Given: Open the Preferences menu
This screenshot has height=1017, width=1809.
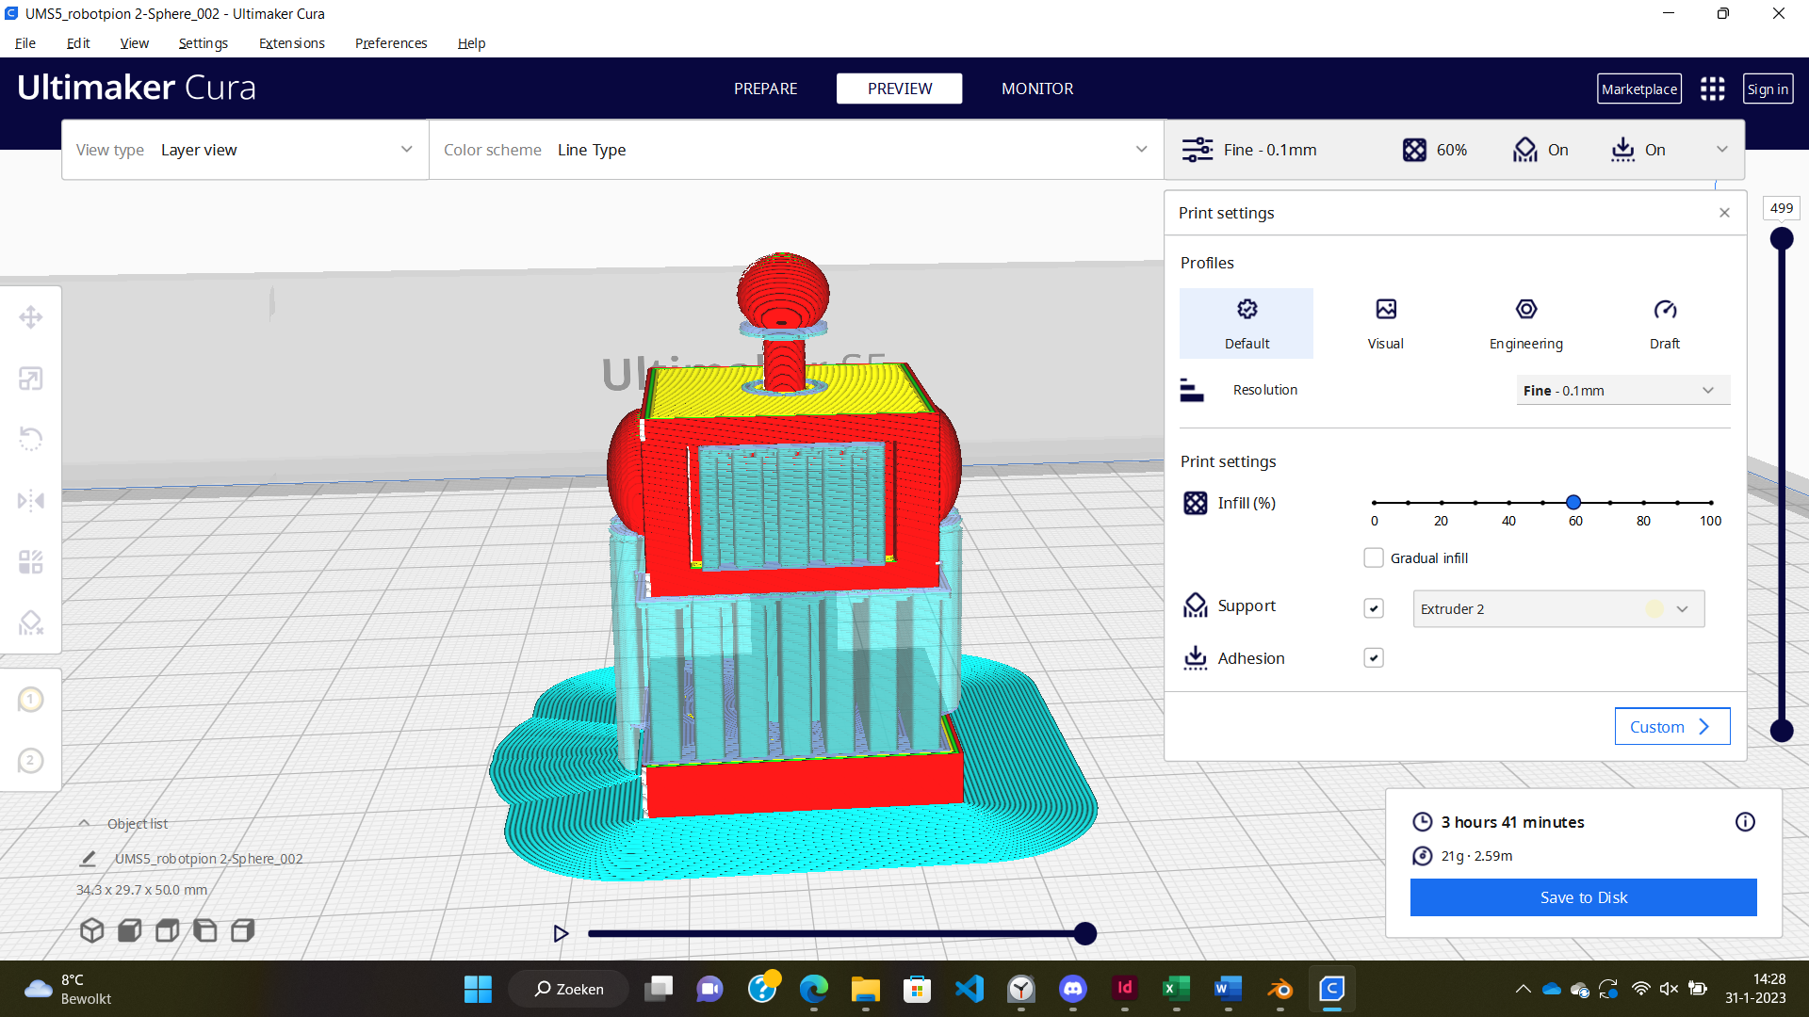Looking at the screenshot, I should point(391,43).
